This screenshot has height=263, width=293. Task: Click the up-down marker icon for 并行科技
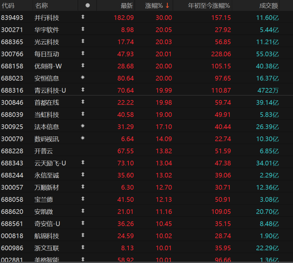pos(83,17)
